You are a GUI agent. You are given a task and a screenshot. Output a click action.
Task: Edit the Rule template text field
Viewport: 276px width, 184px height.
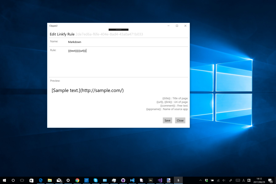pyautogui.click(x=127, y=62)
